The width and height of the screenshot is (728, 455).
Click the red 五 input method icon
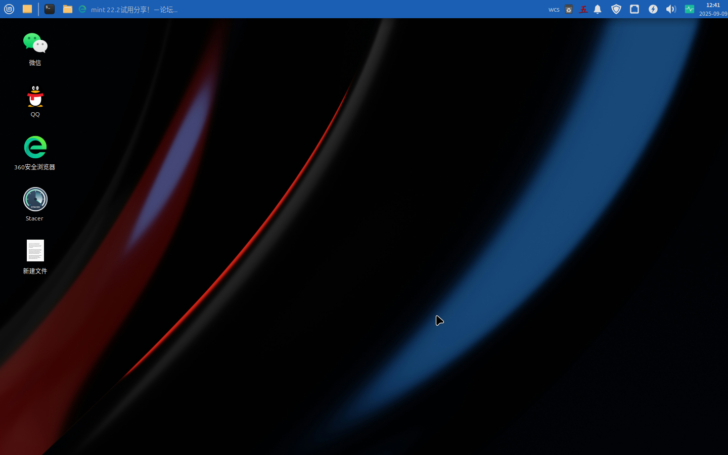[583, 9]
